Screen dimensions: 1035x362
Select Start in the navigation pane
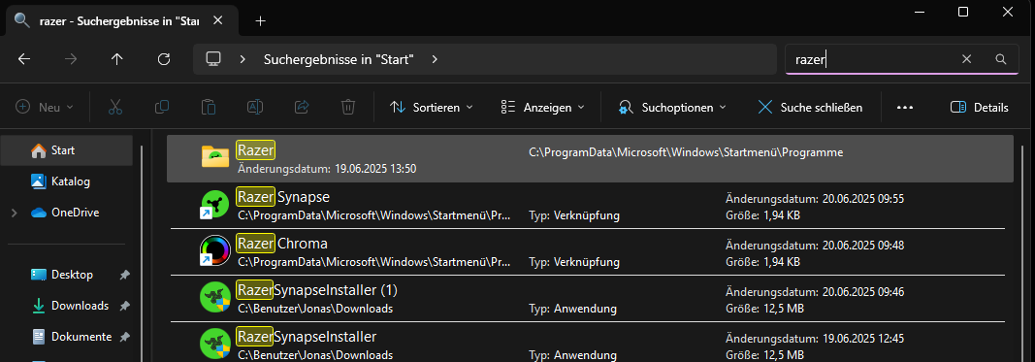(67, 150)
